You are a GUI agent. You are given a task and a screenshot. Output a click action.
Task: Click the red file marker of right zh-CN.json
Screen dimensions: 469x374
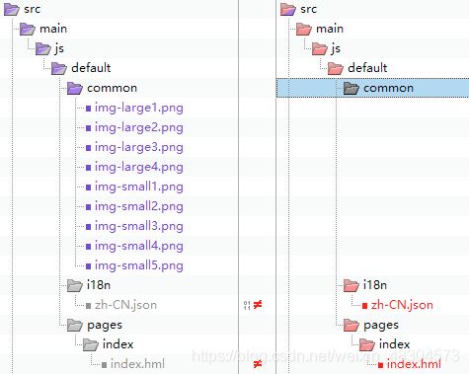coord(364,306)
